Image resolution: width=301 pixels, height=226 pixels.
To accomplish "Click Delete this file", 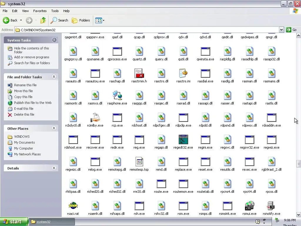I will [24, 114].
